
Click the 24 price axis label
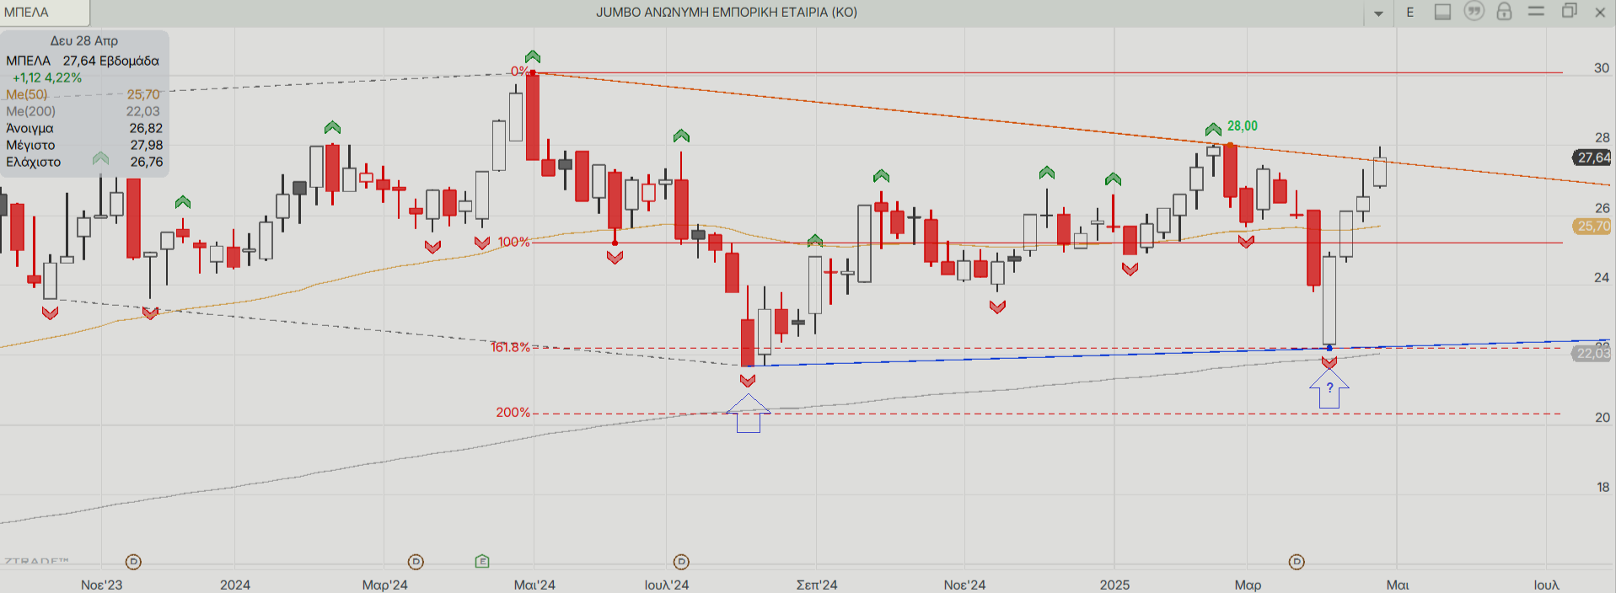[1602, 277]
